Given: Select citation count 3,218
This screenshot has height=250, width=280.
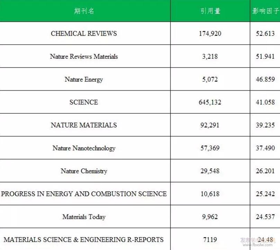Looking at the screenshot, I should (210, 57).
